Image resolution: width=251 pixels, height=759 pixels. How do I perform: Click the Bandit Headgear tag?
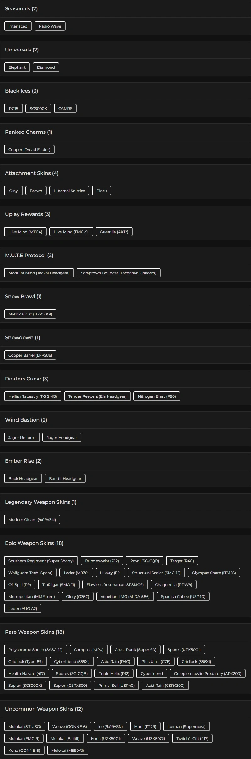pyautogui.click(x=65, y=479)
